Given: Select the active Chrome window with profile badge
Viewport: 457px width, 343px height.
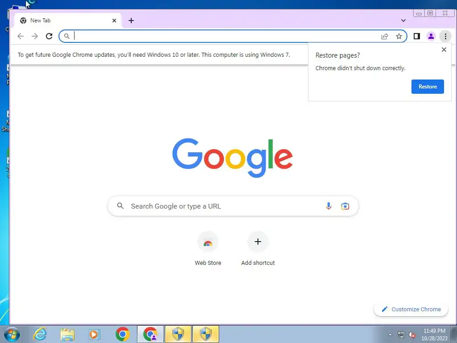Looking at the screenshot, I should coord(150,334).
